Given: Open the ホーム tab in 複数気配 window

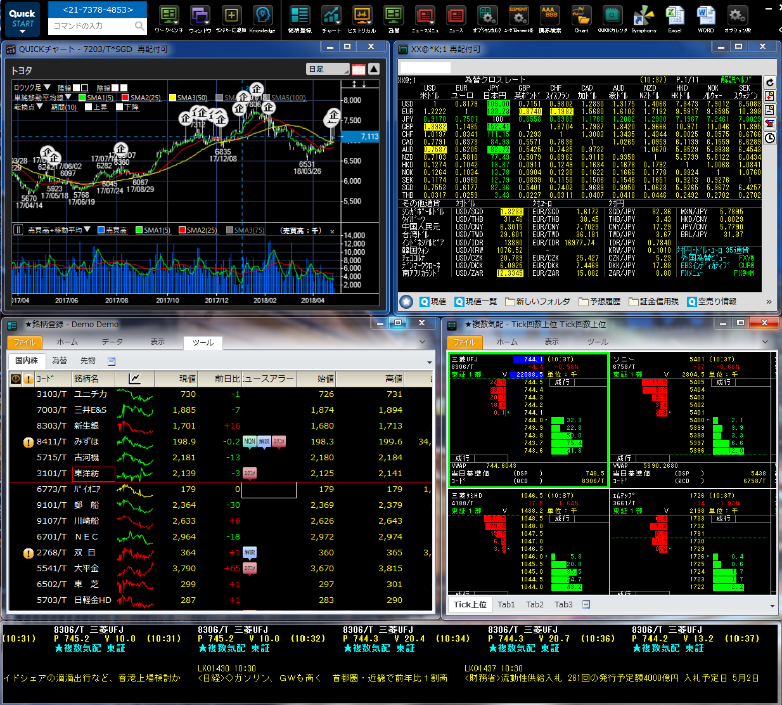Looking at the screenshot, I should tap(507, 342).
